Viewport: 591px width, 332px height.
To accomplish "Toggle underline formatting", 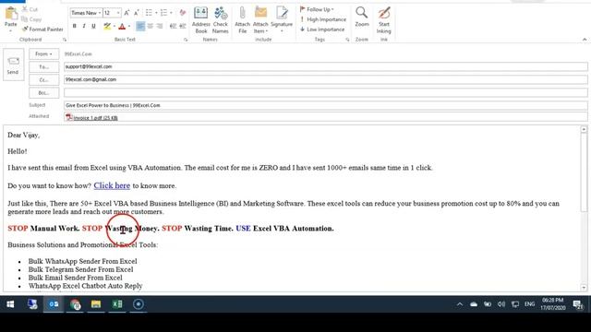I will coord(93,26).
